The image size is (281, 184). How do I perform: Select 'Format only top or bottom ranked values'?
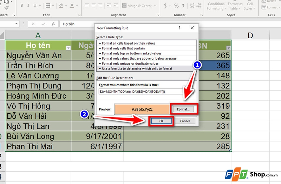pyautogui.click(x=146, y=53)
